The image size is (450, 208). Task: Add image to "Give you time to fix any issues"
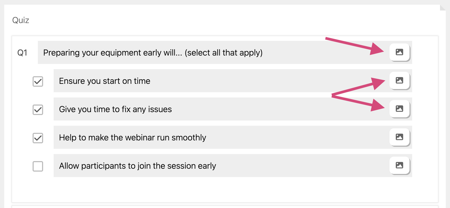coord(399,109)
